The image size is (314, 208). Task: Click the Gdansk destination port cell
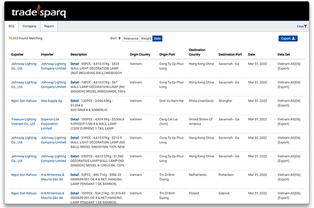click(224, 193)
